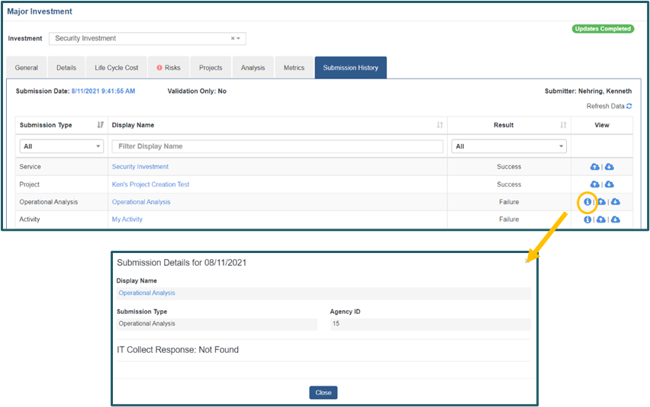Open Ken's Project Creation Test link

pos(150,184)
